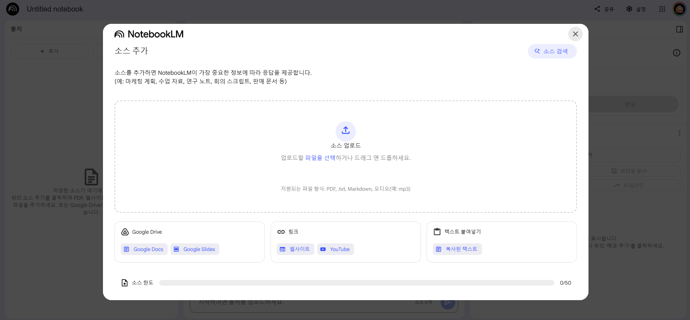Open the account profile avatar
Screen dimensions: 690x320
click(680, 9)
